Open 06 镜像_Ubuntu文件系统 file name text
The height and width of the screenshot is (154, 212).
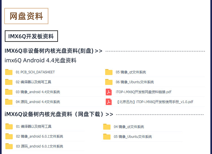pos(135,82)
